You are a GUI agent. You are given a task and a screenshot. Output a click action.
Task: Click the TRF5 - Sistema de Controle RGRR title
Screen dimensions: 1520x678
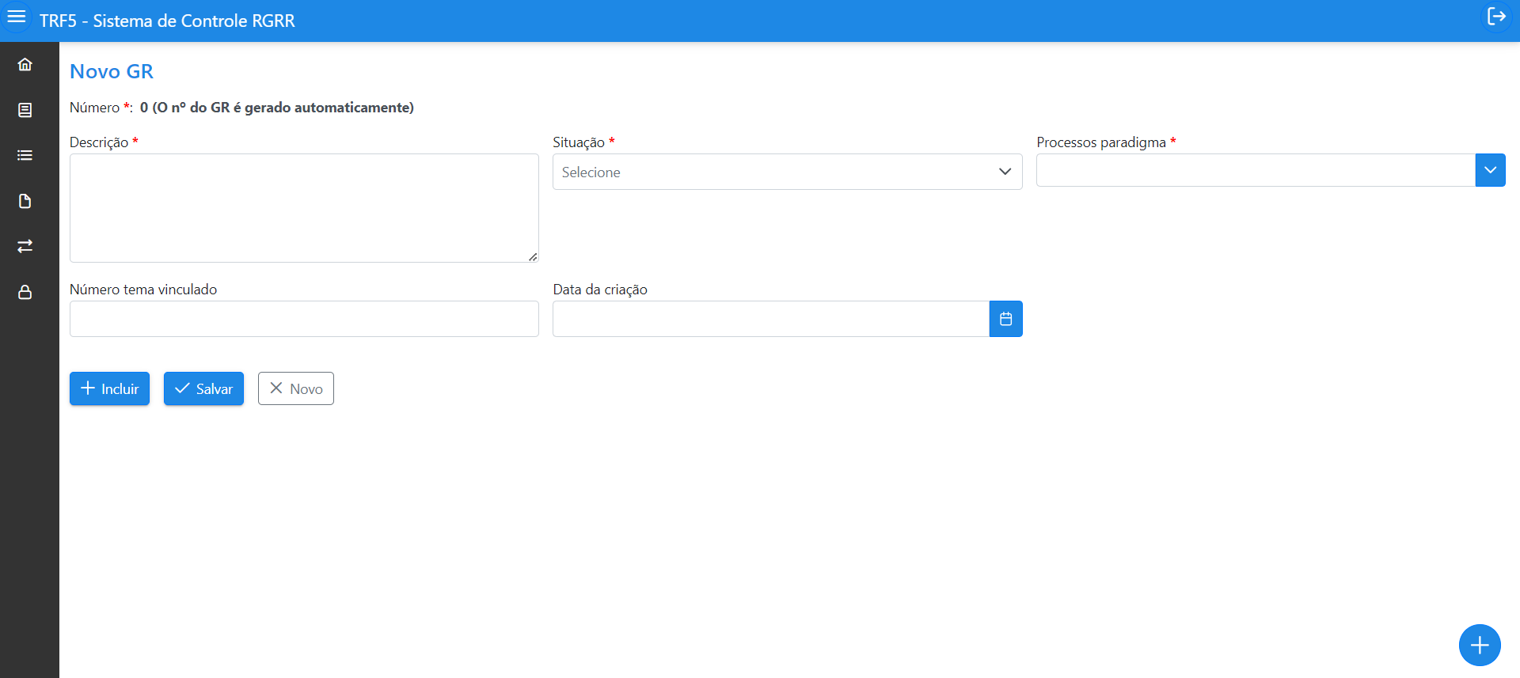pyautogui.click(x=167, y=21)
